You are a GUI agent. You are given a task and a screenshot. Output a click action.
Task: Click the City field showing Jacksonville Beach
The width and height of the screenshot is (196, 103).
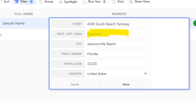[x=117, y=44]
